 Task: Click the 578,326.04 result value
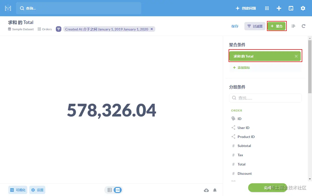(x=111, y=110)
